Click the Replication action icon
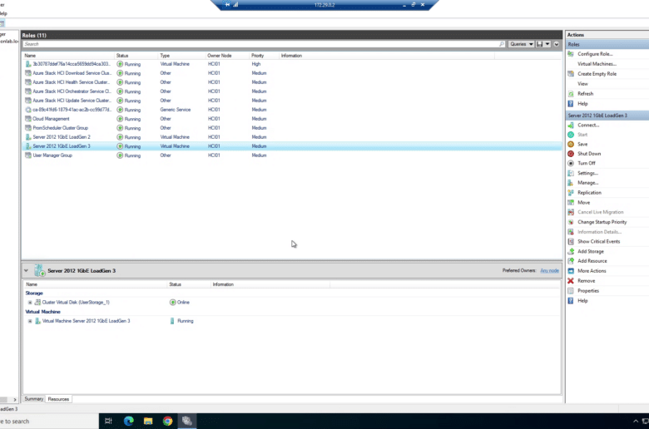This screenshot has height=429, width=649. coord(571,192)
